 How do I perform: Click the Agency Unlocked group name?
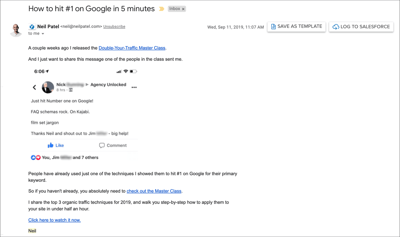tap(108, 85)
